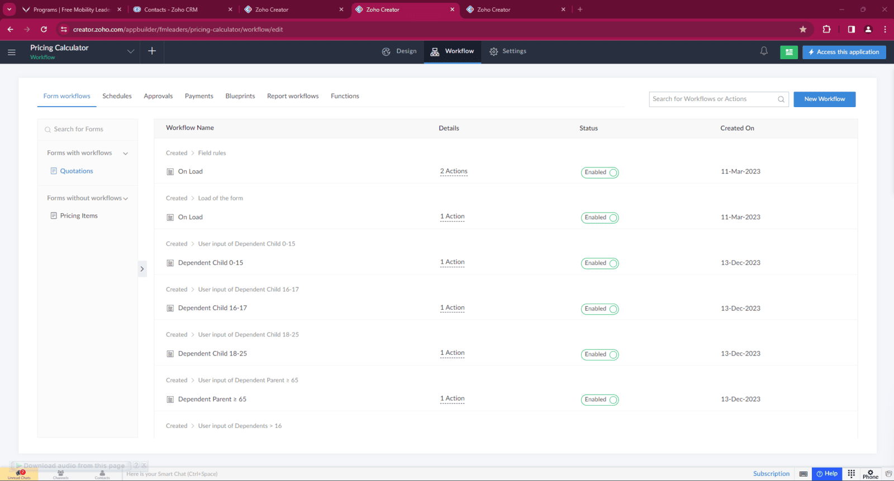Toggle the browser side panel icon

click(851, 30)
